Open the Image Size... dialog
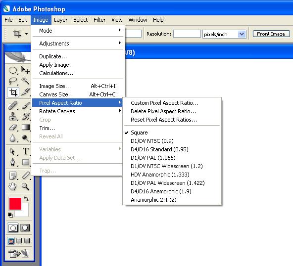Screen dimensions: 293x266 coord(78,86)
